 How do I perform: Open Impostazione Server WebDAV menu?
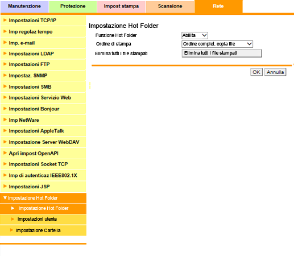43,142
